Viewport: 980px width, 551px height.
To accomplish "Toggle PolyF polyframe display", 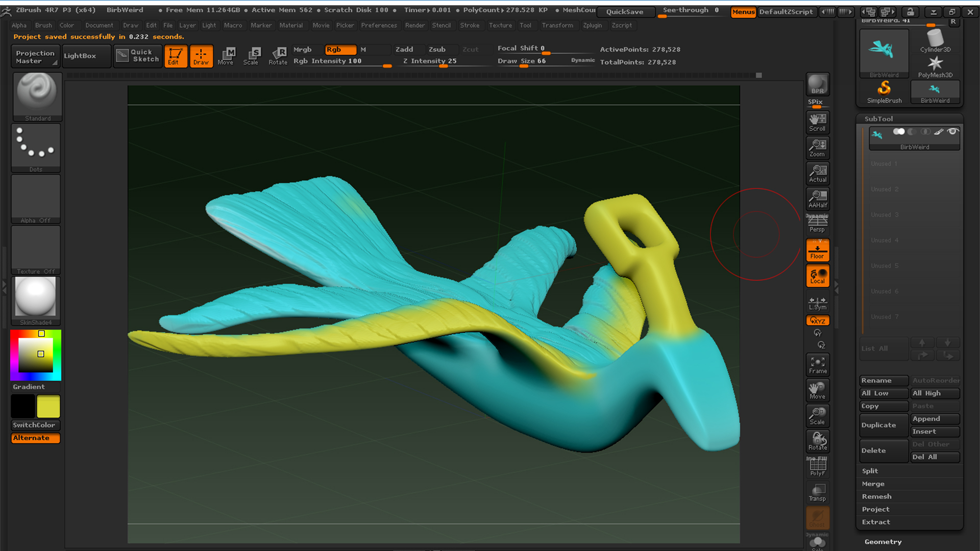I will [x=818, y=467].
